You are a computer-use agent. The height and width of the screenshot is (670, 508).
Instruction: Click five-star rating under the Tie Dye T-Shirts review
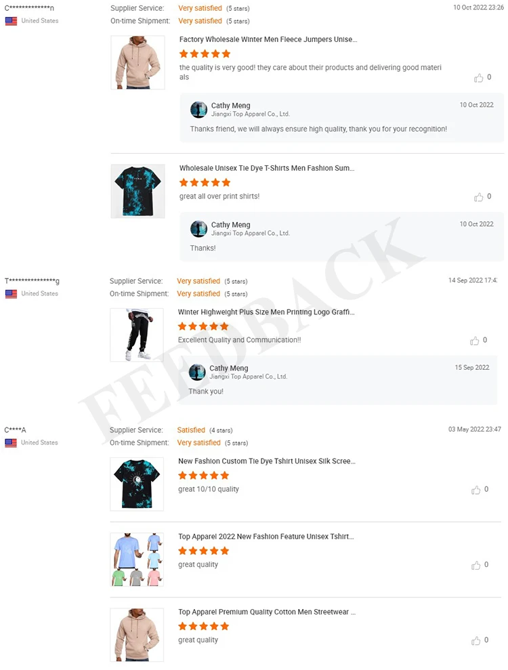click(205, 183)
